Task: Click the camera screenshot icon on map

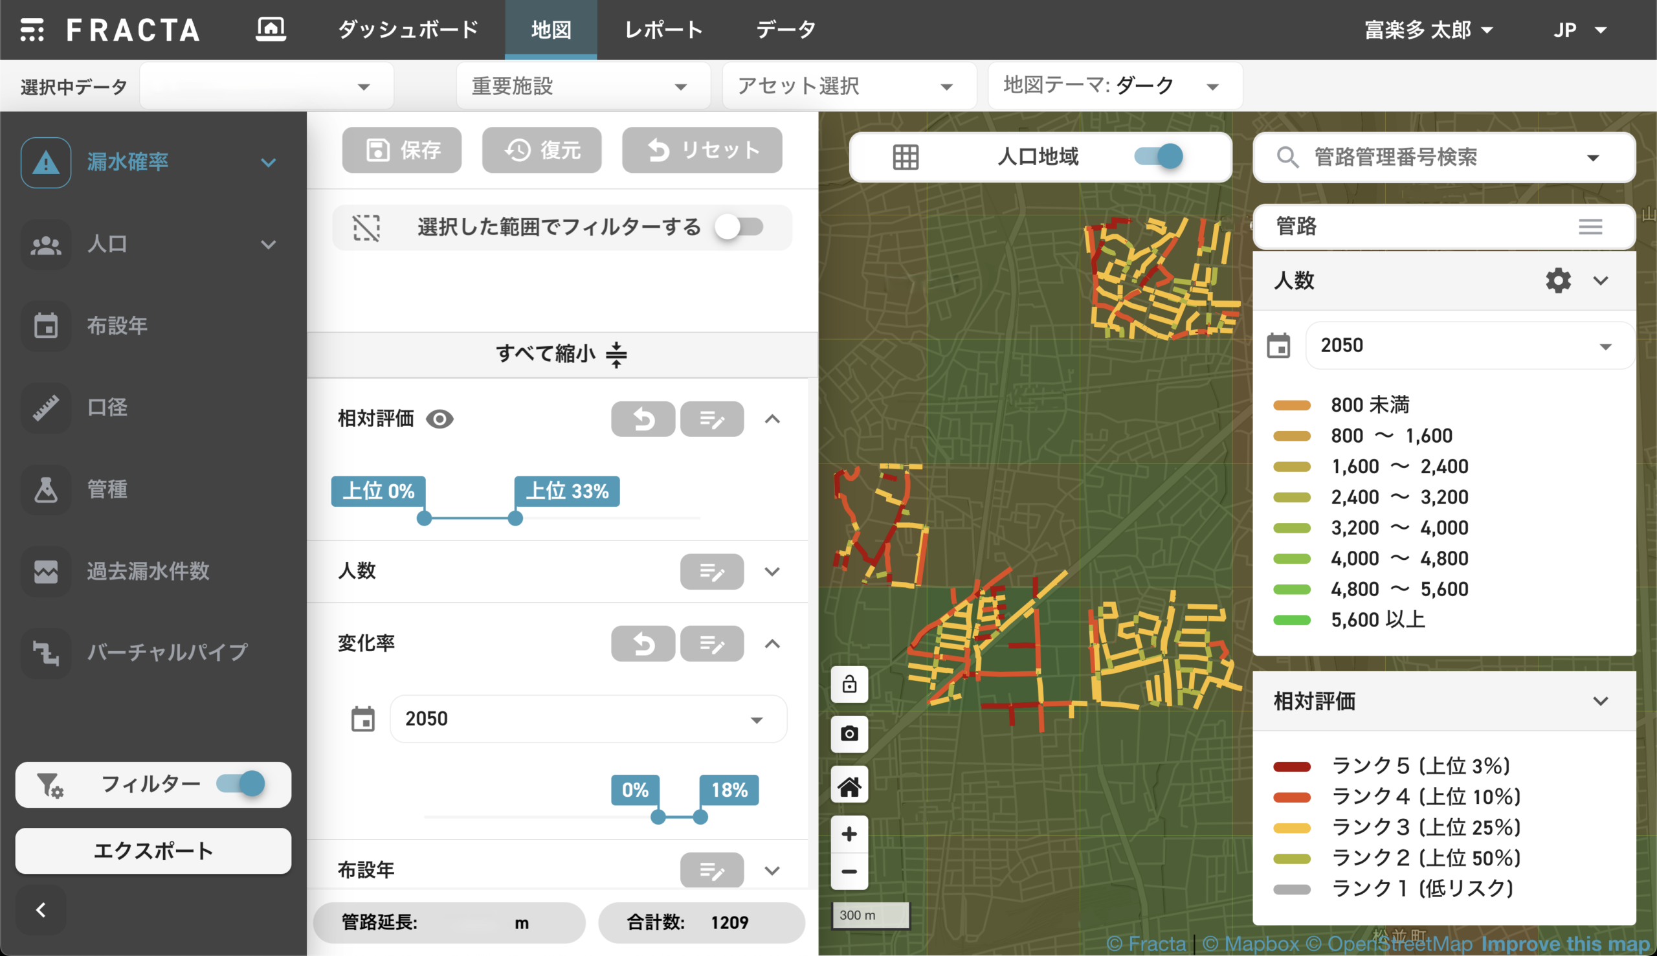Action: point(849,733)
